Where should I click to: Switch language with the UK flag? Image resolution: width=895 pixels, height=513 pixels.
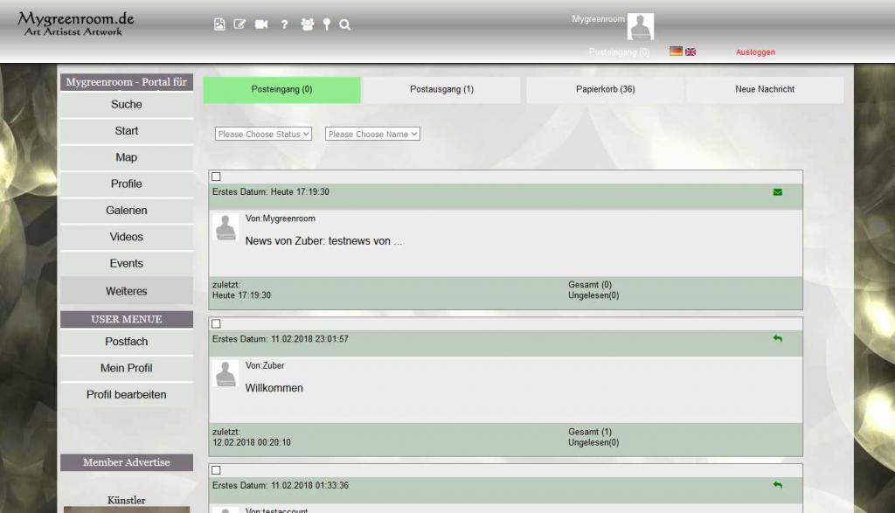coord(690,52)
